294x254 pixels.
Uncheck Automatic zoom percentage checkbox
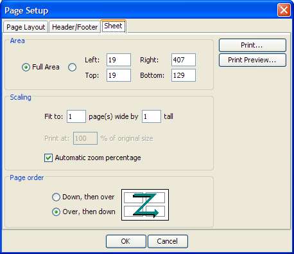point(48,158)
